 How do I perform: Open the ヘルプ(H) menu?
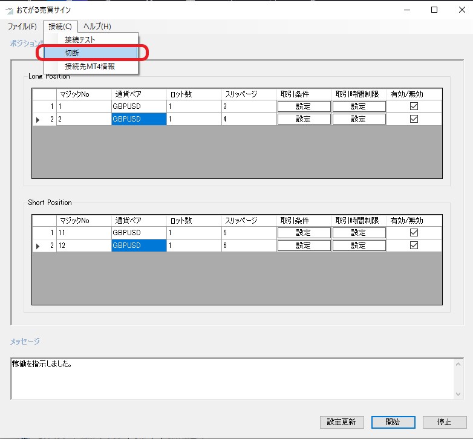[x=97, y=27]
